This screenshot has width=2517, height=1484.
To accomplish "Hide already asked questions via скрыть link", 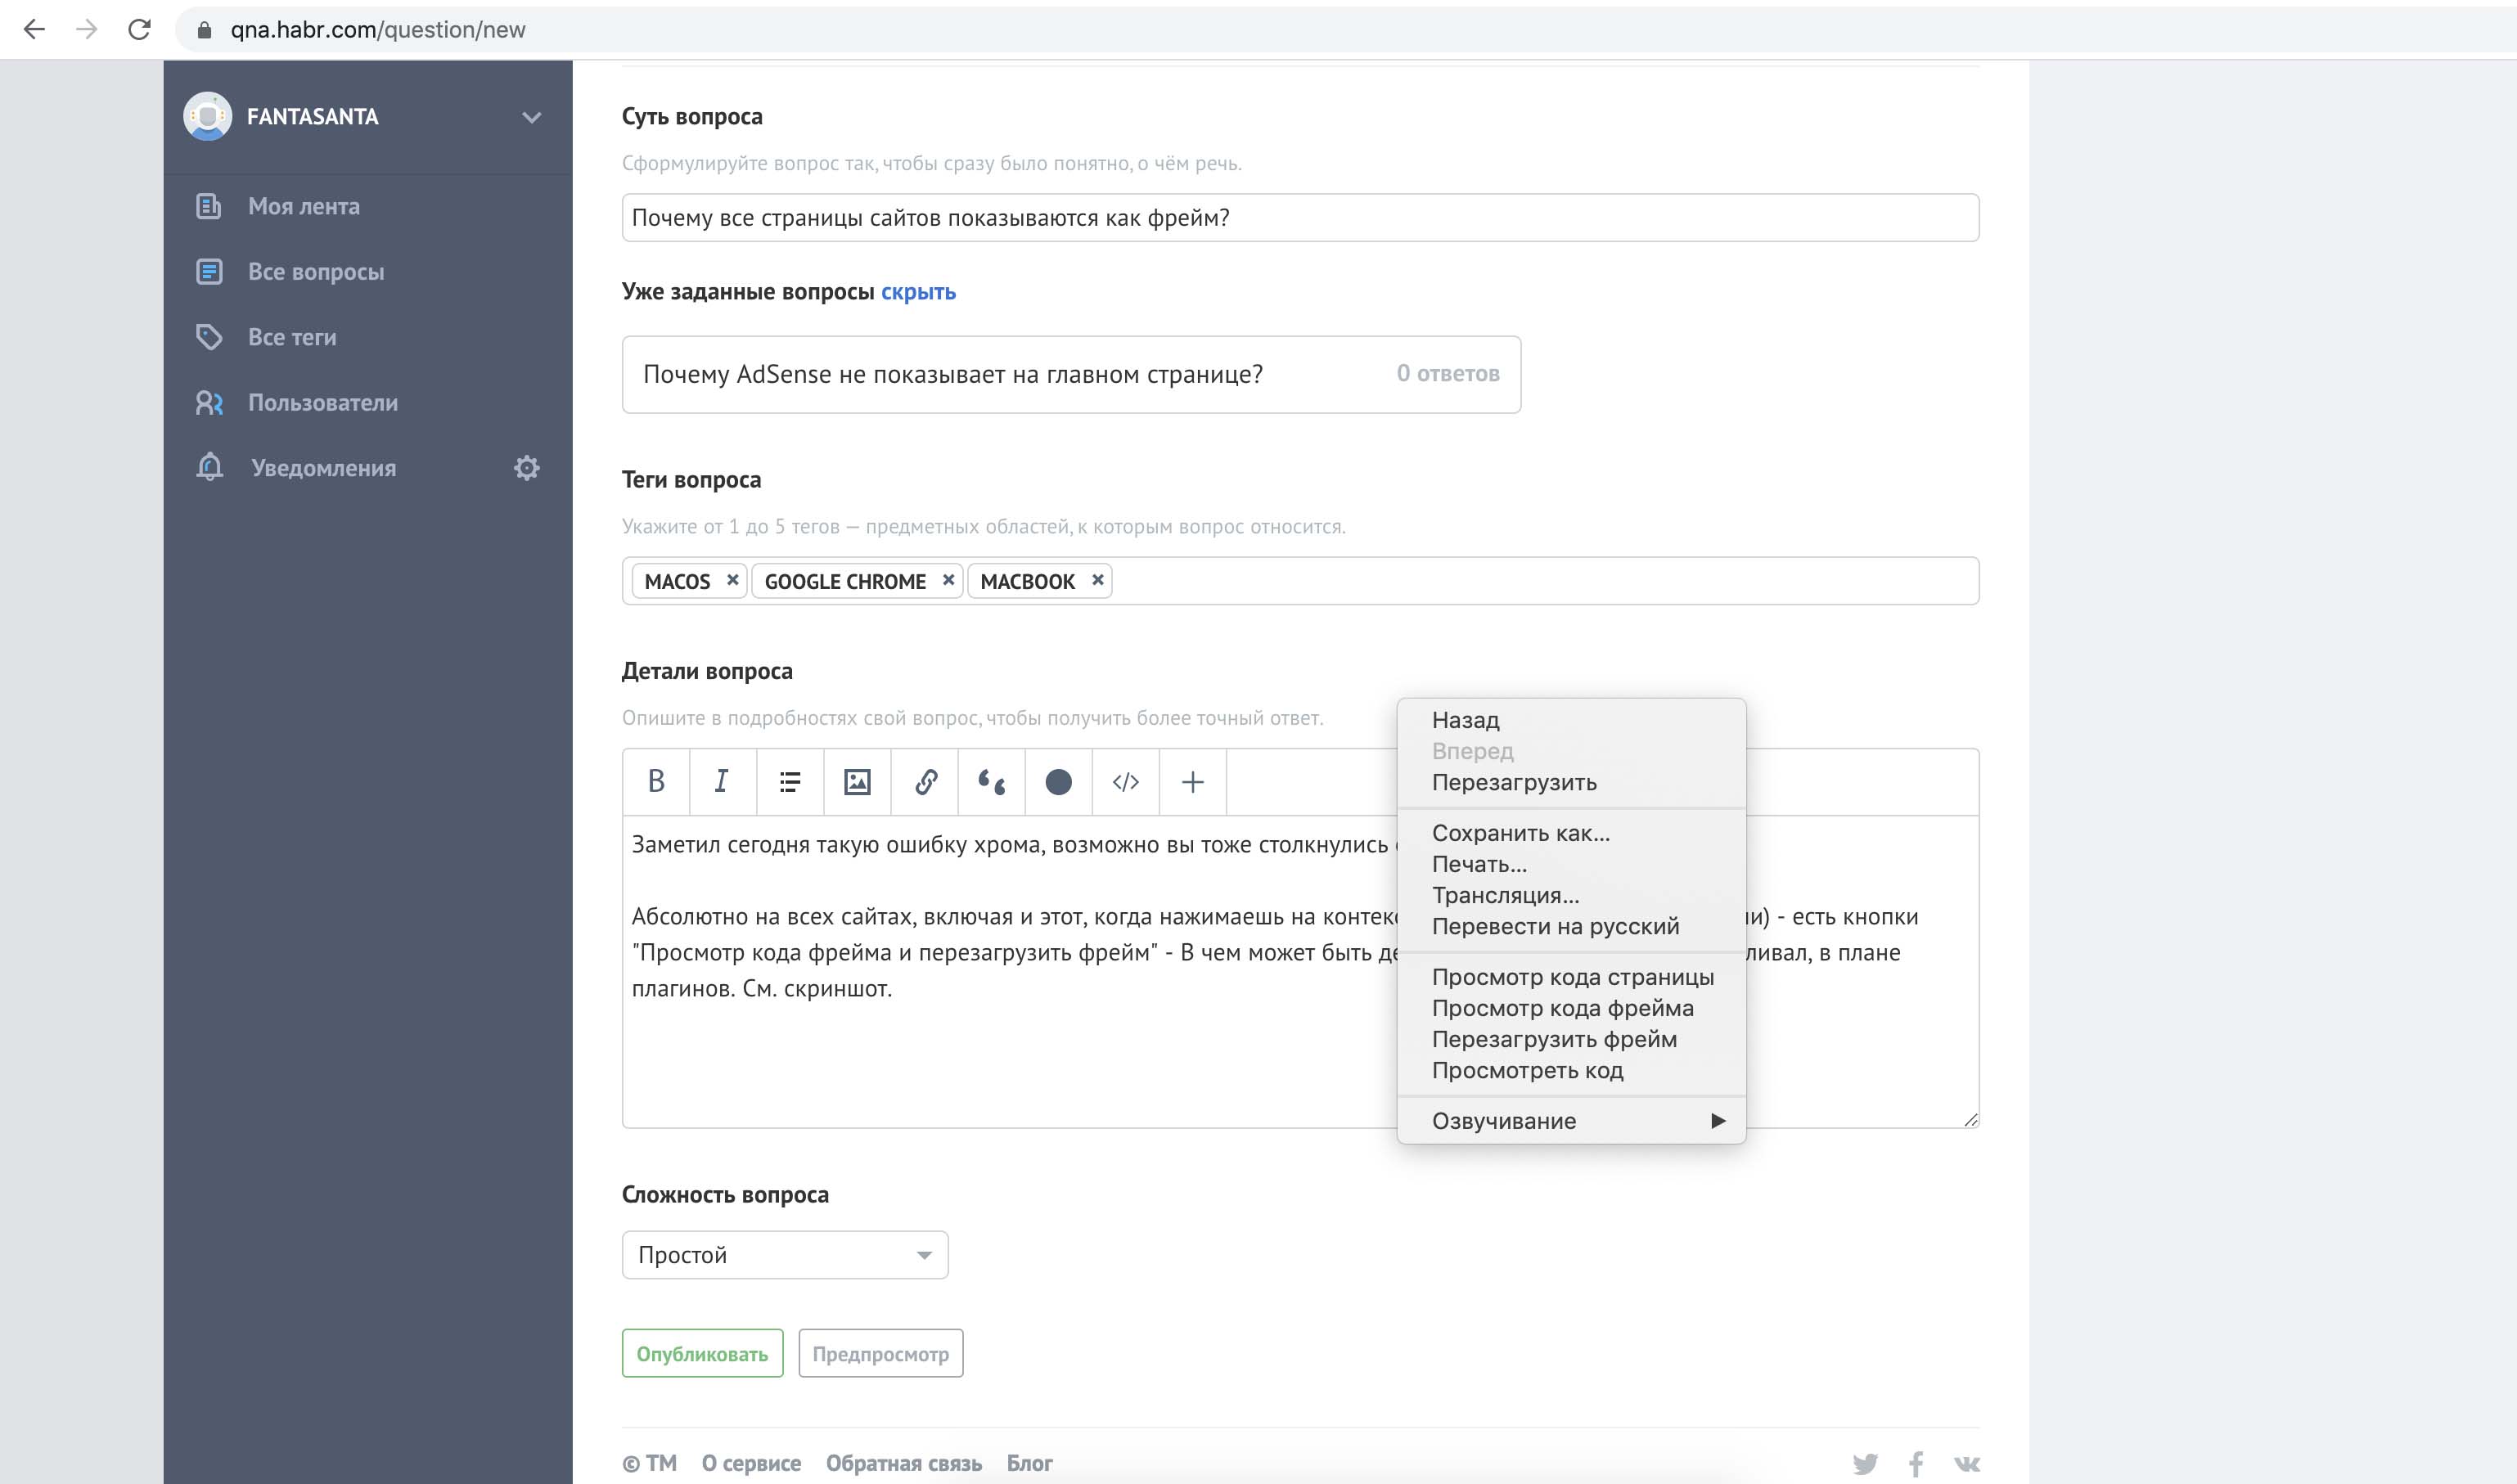I will click(x=918, y=292).
